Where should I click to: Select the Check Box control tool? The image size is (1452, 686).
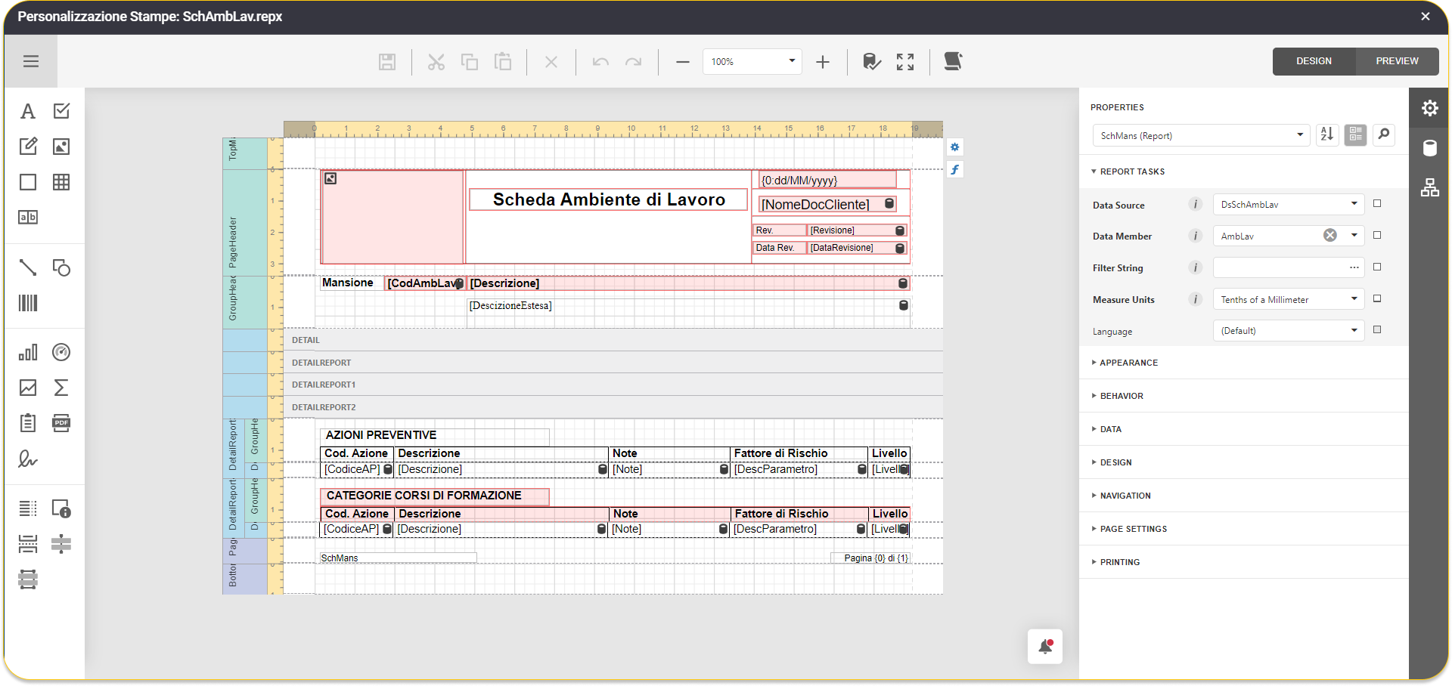click(x=61, y=111)
